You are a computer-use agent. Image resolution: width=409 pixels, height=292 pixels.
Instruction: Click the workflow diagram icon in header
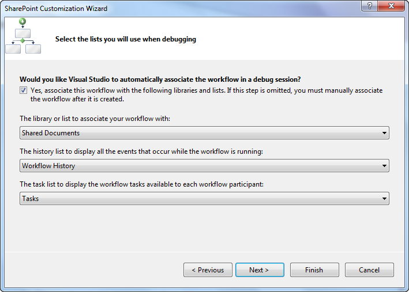(x=23, y=36)
